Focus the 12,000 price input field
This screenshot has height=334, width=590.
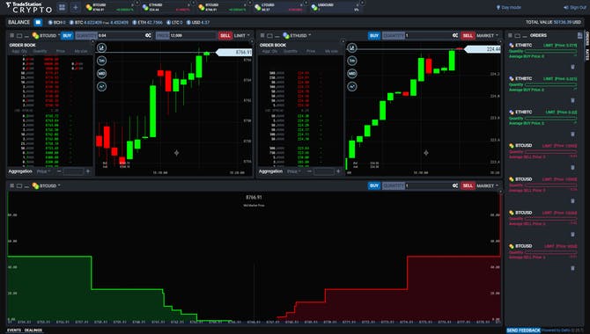193,36
